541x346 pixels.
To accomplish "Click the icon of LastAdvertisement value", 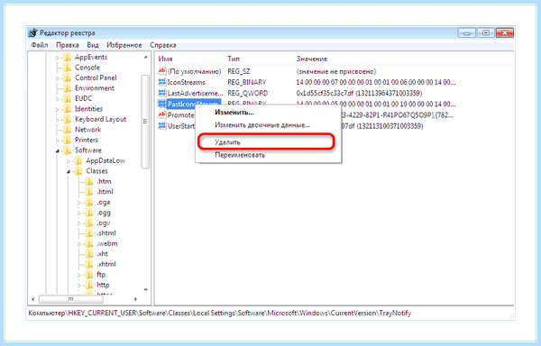I will tap(161, 93).
